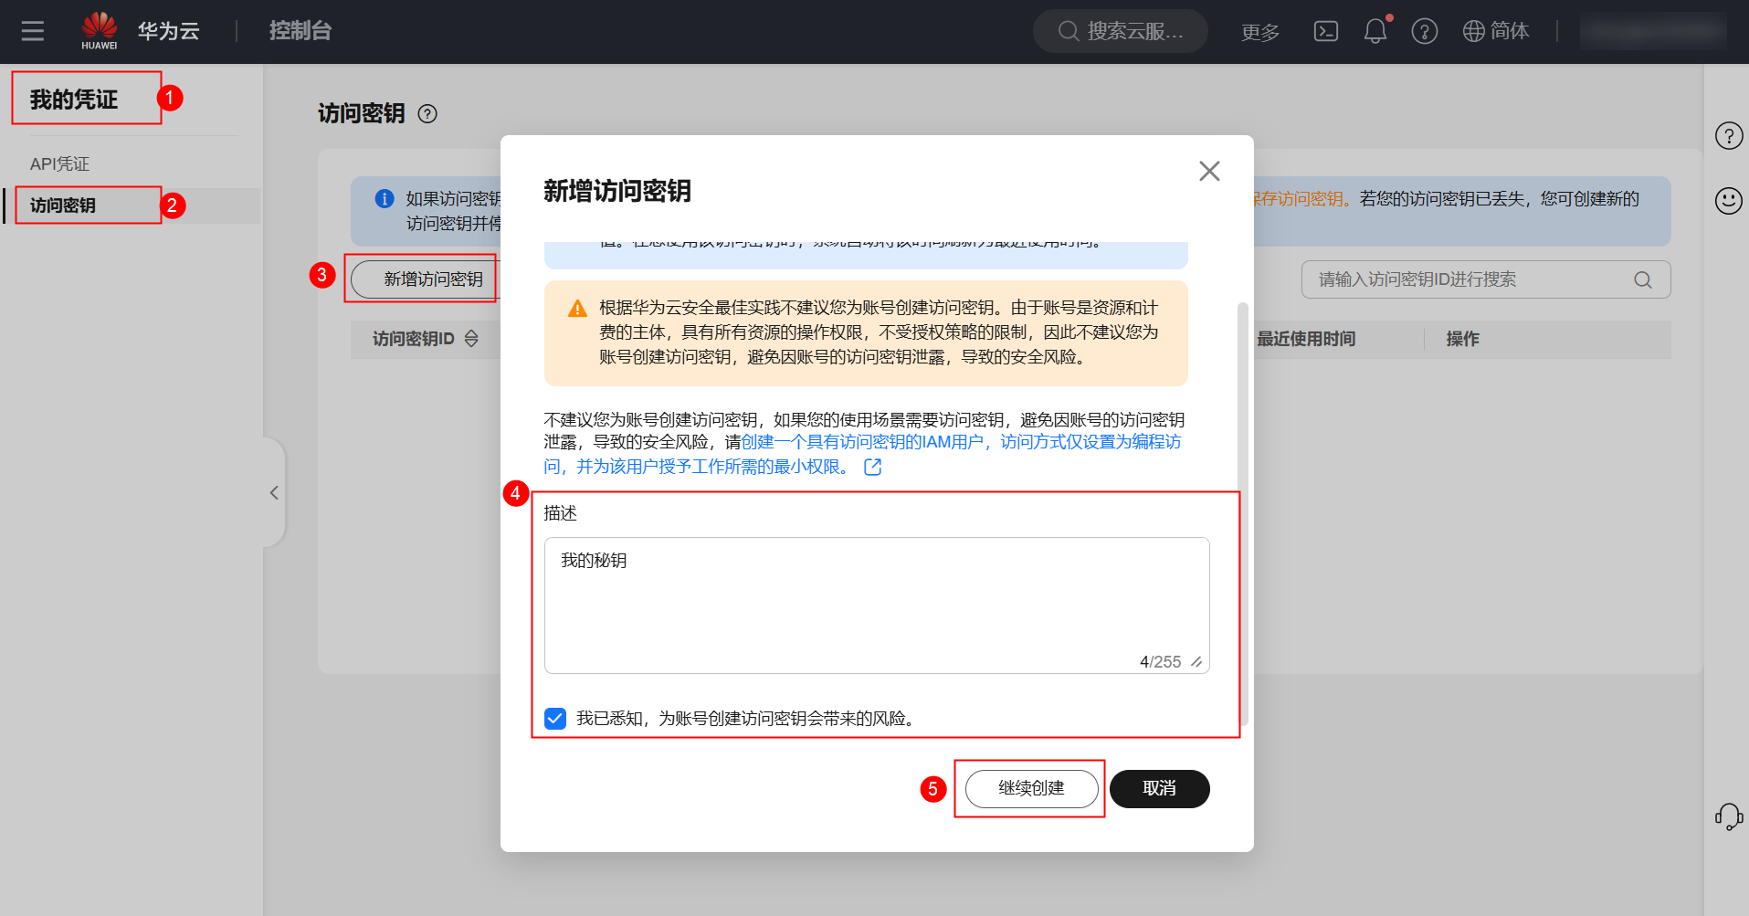Toggle sorting on the 访问密钥ID column
The height and width of the screenshot is (916, 1749).
(471, 338)
